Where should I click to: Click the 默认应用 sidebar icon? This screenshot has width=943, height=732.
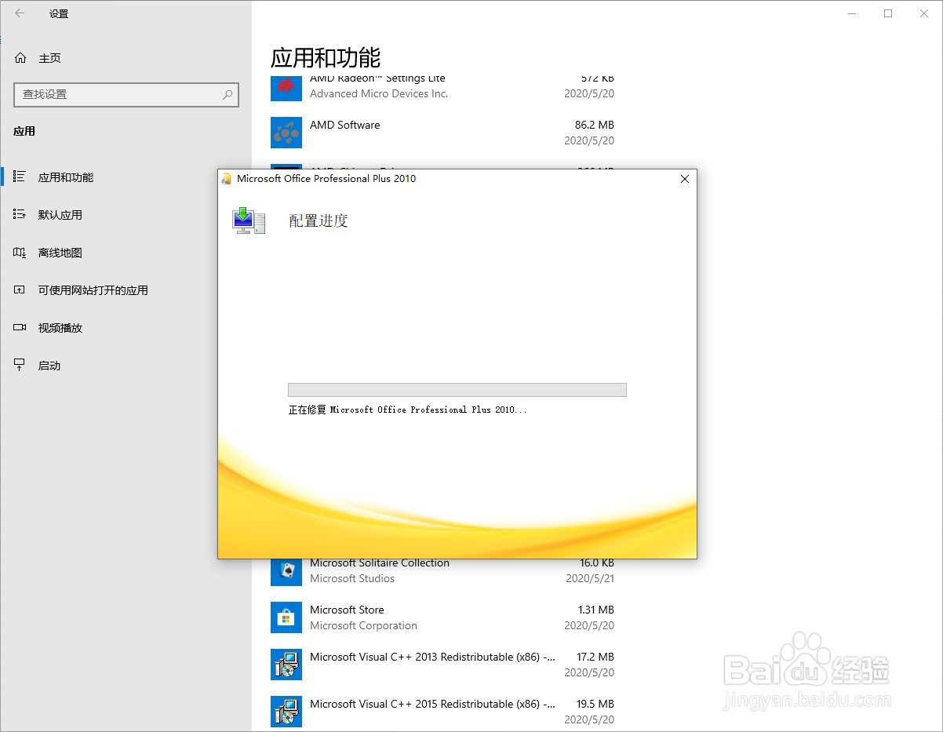[x=20, y=215]
